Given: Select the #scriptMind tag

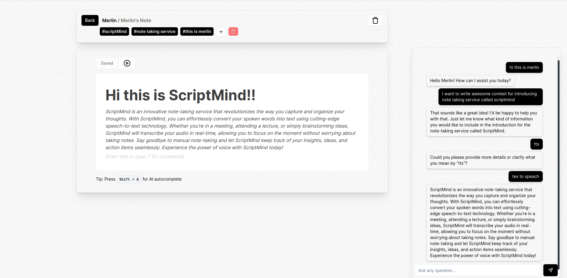Looking at the screenshot, I should (114, 31).
